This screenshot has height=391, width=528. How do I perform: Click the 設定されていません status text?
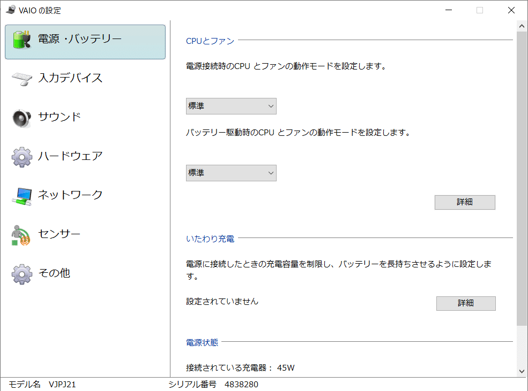click(x=222, y=302)
